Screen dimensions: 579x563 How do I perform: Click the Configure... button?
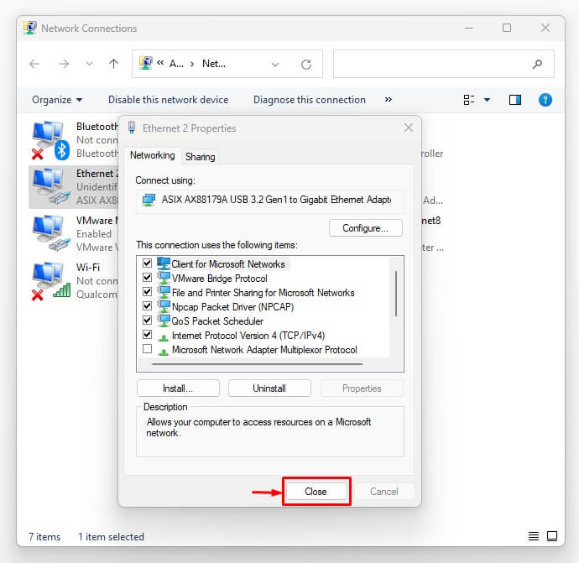[x=365, y=228]
